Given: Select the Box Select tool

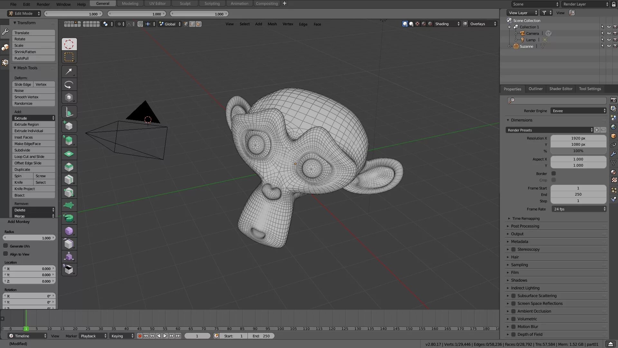Looking at the screenshot, I should click(x=69, y=57).
